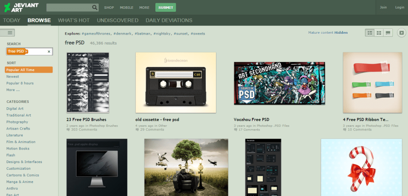Click the header search input field
408x196 pixels.
coord(69,8)
